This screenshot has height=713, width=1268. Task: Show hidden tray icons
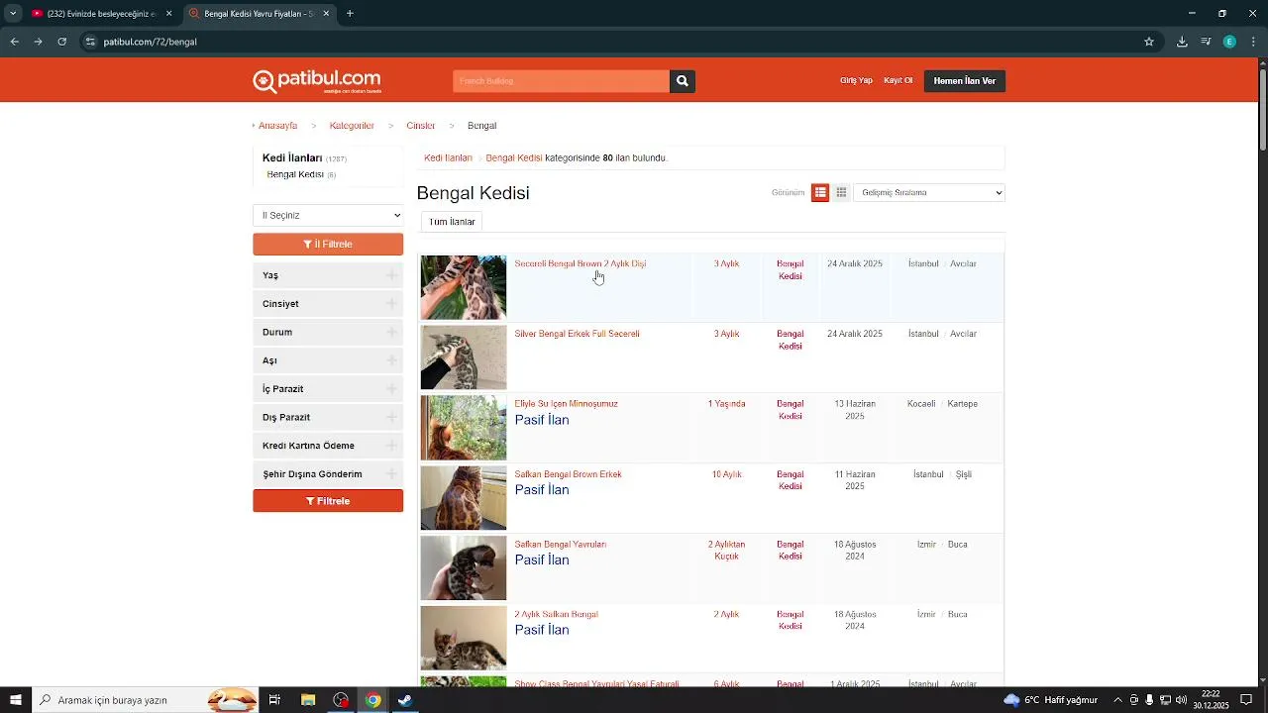(1117, 700)
